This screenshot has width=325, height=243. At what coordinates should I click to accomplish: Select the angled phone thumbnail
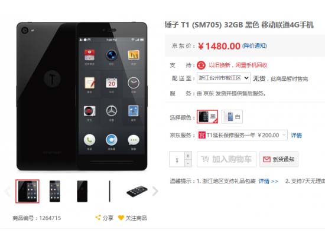pyautogui.click(x=137, y=191)
